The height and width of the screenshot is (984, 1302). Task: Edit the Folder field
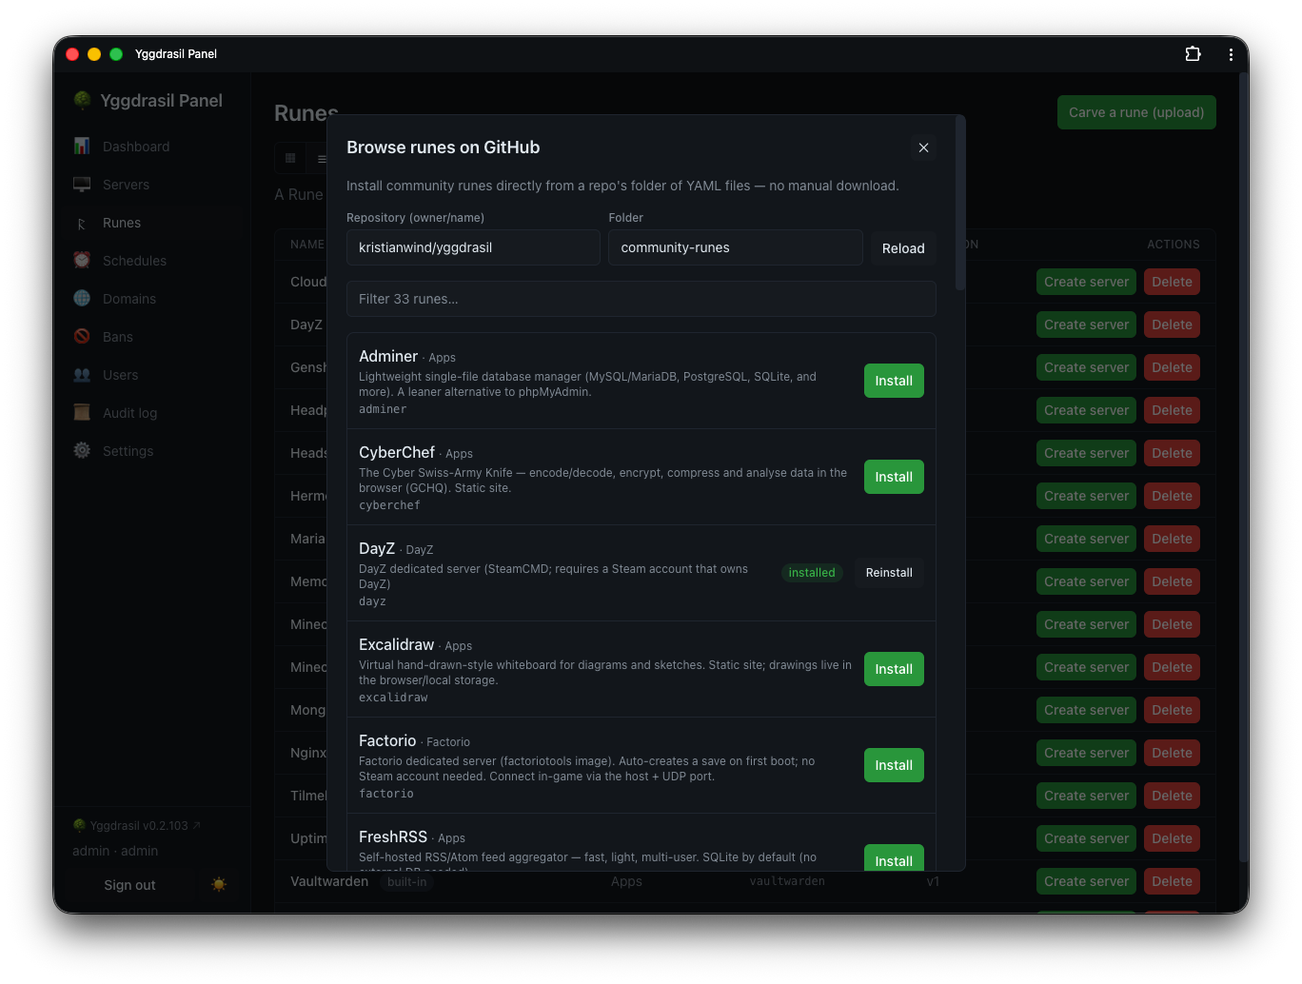tap(736, 247)
